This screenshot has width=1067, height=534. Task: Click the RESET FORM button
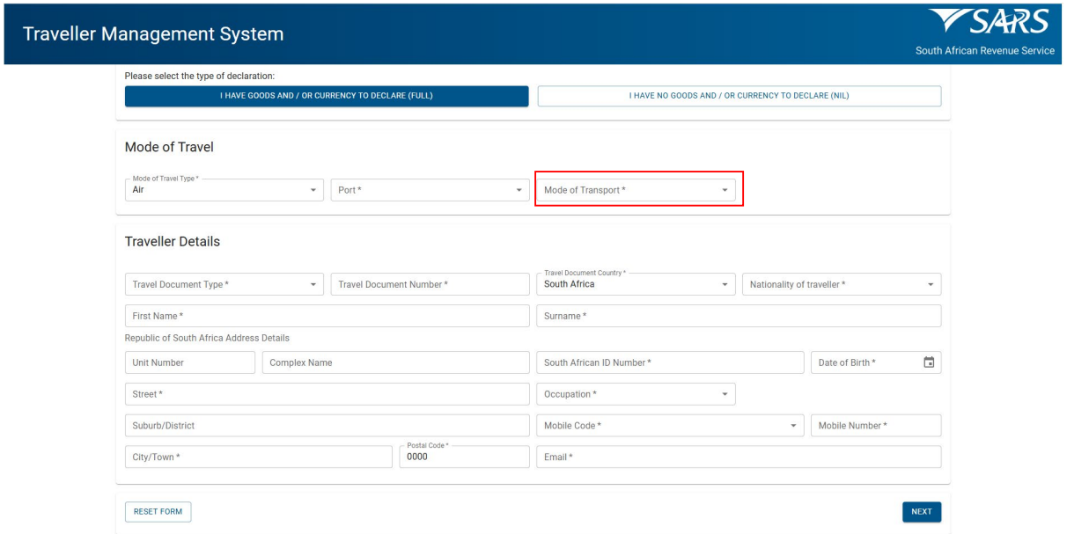158,512
